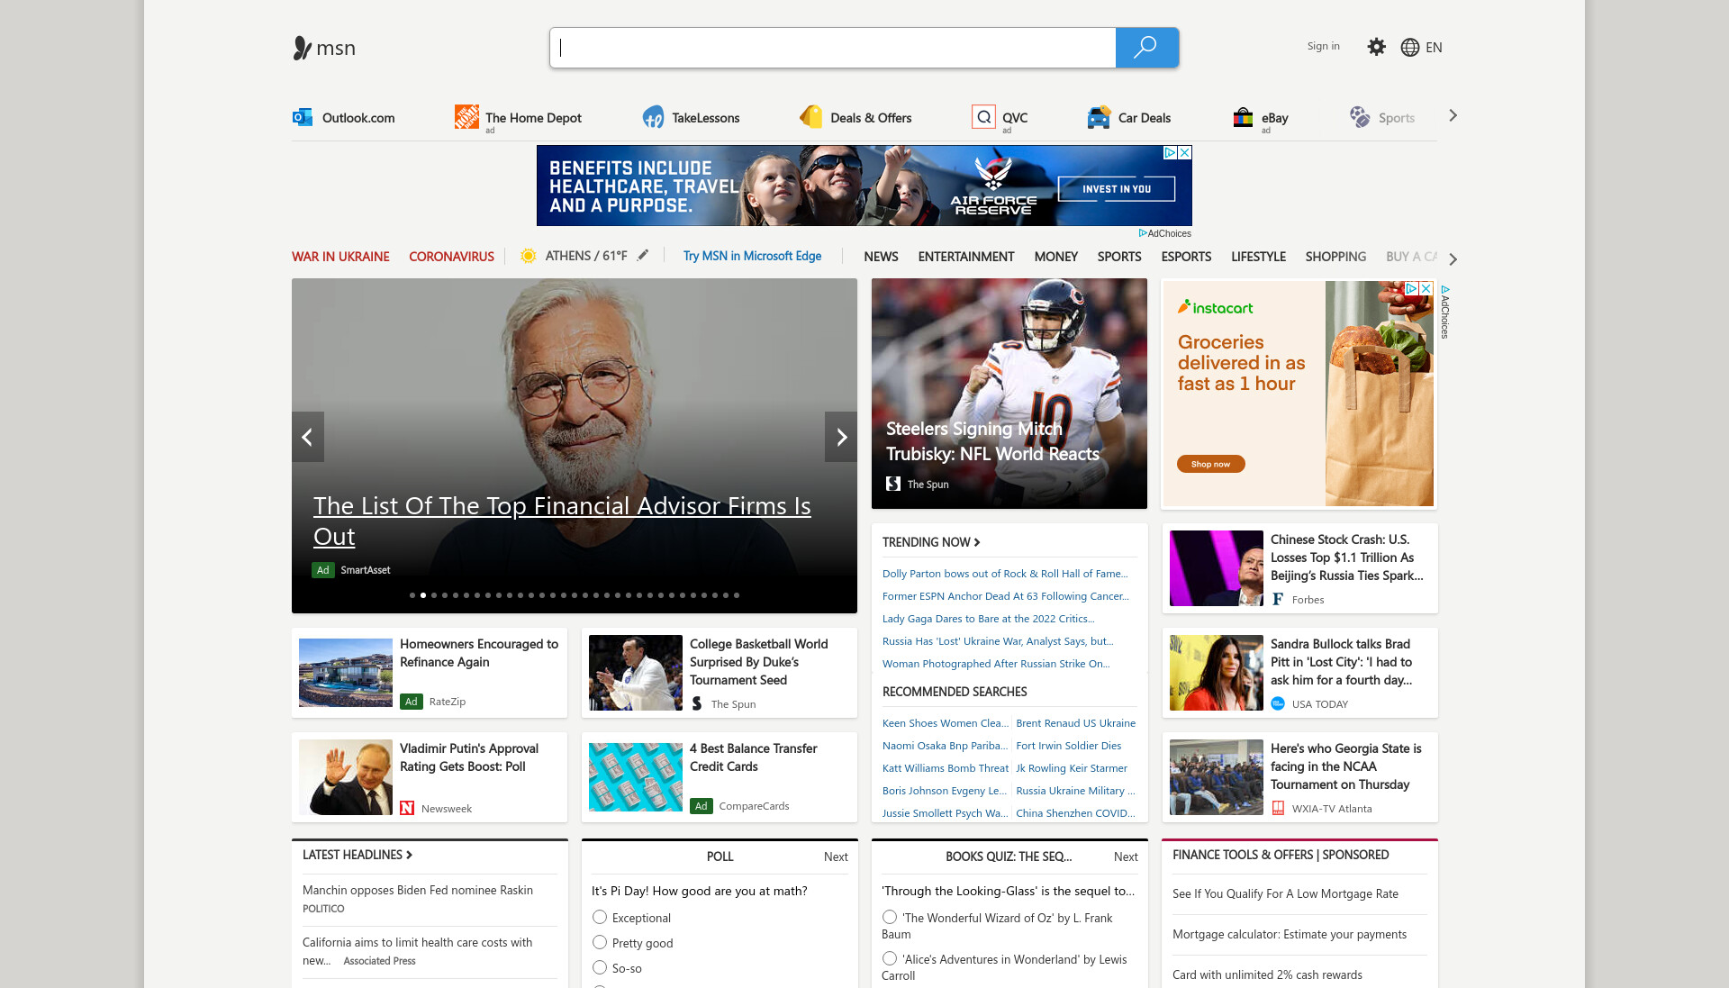Expand more shortcut sites with right arrow
Screen dimensions: 1729x988
(x=1453, y=115)
